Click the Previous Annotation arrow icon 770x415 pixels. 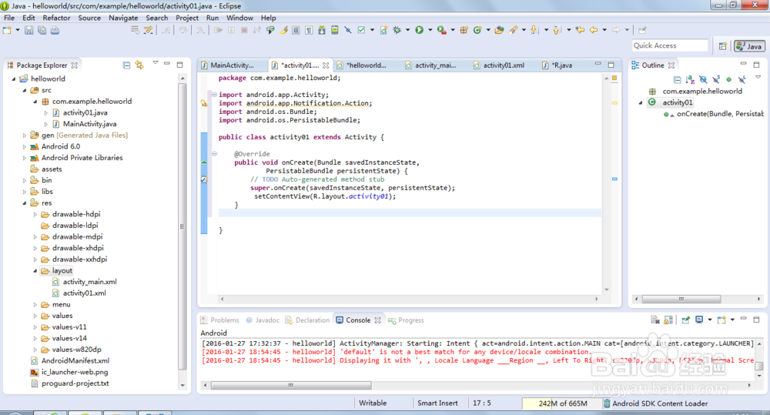(557, 30)
